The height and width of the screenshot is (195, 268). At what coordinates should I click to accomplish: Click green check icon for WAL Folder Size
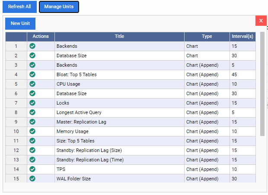coord(32,179)
